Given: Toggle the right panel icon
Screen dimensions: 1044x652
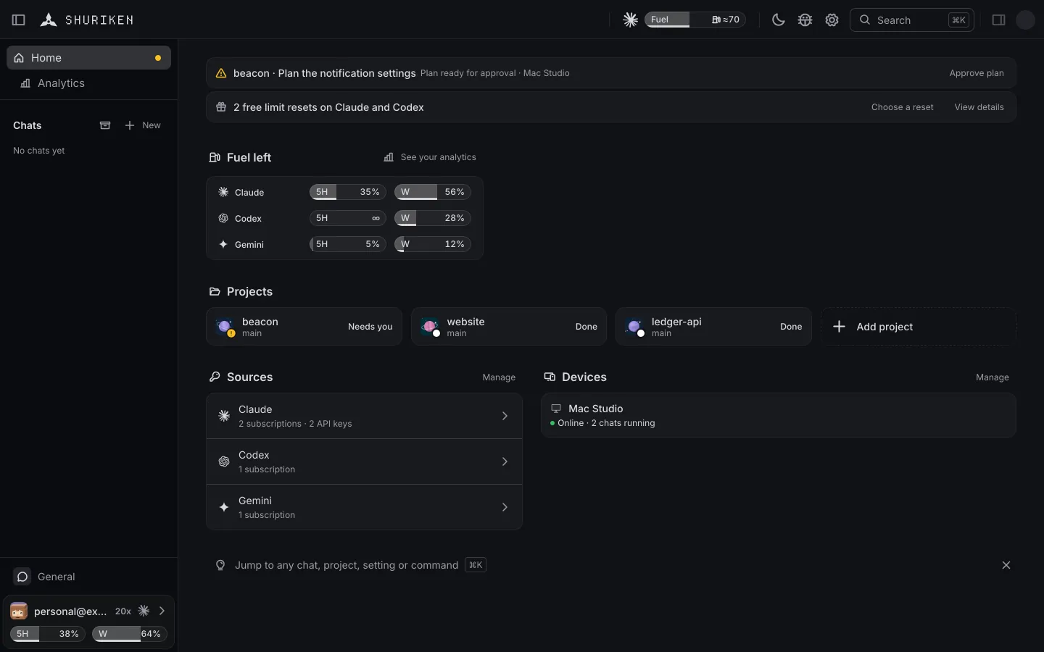Looking at the screenshot, I should coord(999,20).
